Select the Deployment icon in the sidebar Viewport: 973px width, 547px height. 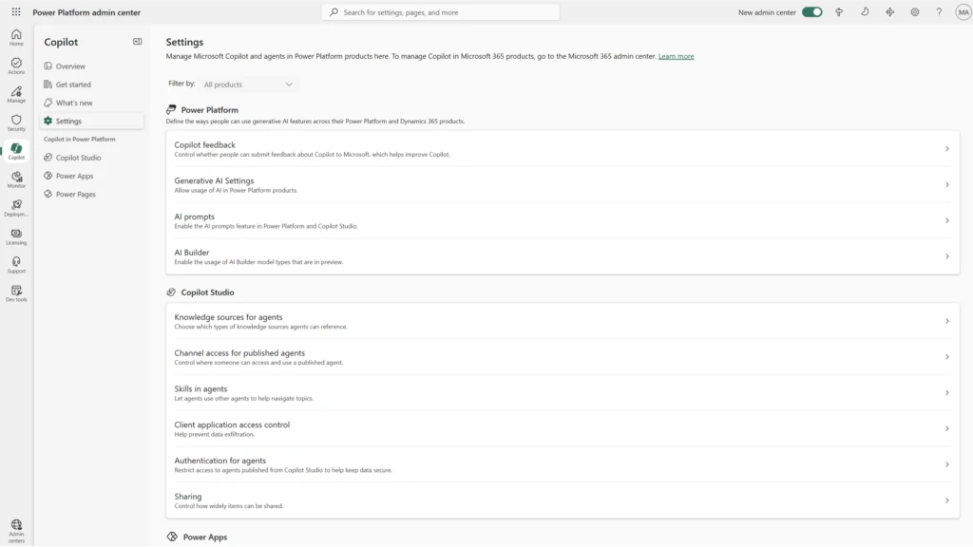tap(16, 208)
